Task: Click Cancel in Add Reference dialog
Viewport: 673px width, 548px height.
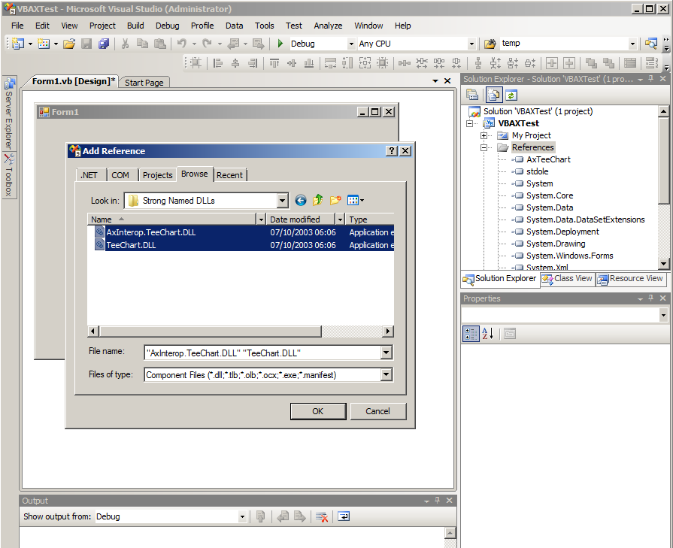Action: [377, 411]
